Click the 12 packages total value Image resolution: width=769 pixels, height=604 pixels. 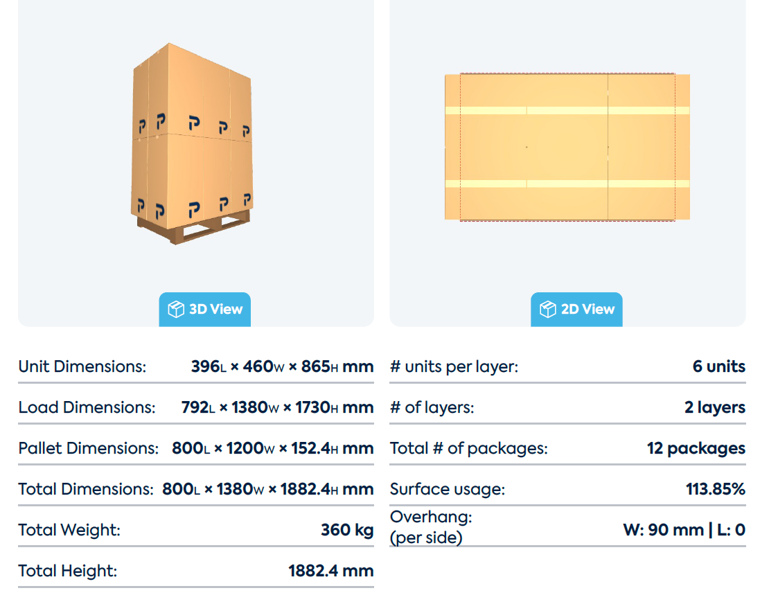[x=696, y=448]
